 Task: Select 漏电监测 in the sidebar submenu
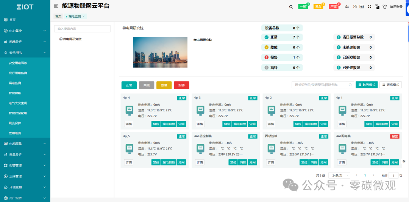pyautogui.click(x=25, y=83)
